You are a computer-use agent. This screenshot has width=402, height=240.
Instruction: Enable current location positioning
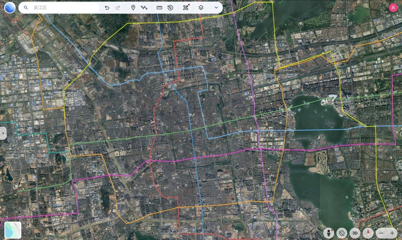[342, 233]
